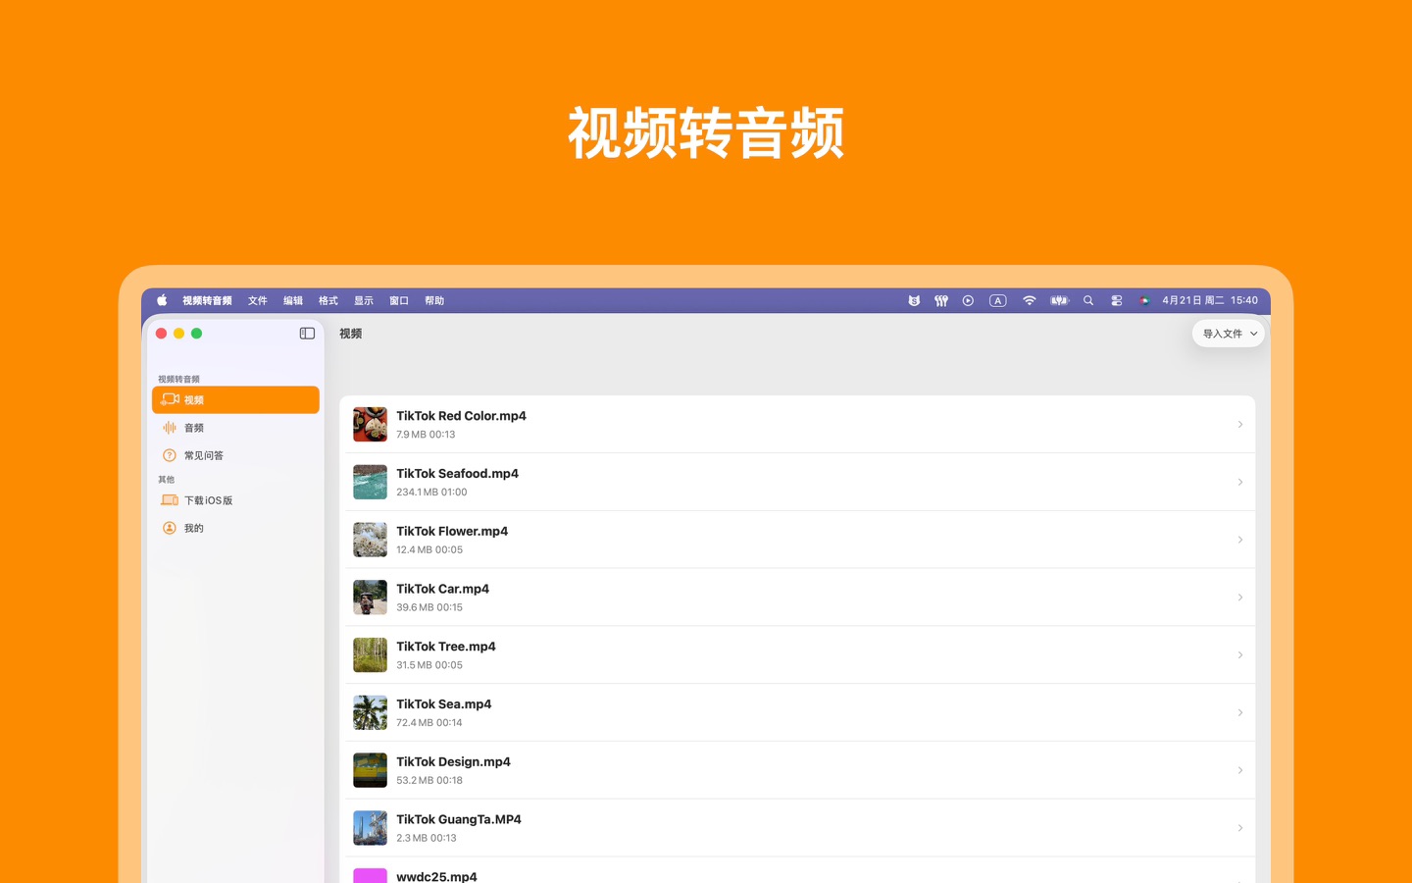Click the file name TikTok Sea.mp4
This screenshot has height=883, width=1412.
pos(444,704)
